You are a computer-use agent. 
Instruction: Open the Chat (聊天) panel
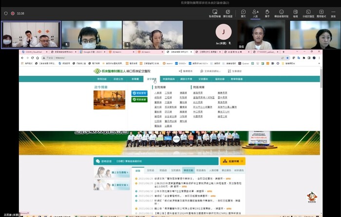pyautogui.click(x=243, y=13)
